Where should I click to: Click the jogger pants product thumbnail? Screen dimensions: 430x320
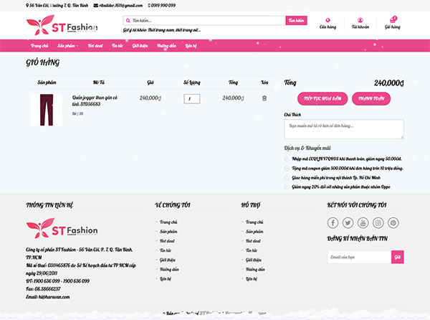(47, 110)
